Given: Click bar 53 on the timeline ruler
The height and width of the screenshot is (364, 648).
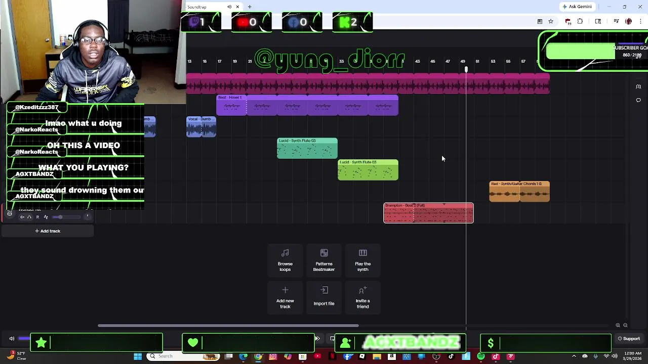Looking at the screenshot, I should [x=493, y=61].
